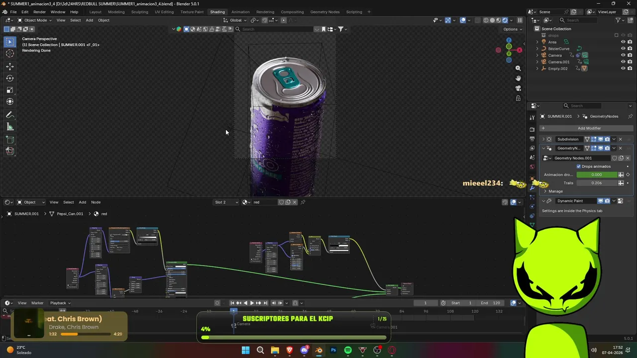Select the Cursor tool in viewport toolbar
637x358 pixels.
pyautogui.click(x=10, y=54)
